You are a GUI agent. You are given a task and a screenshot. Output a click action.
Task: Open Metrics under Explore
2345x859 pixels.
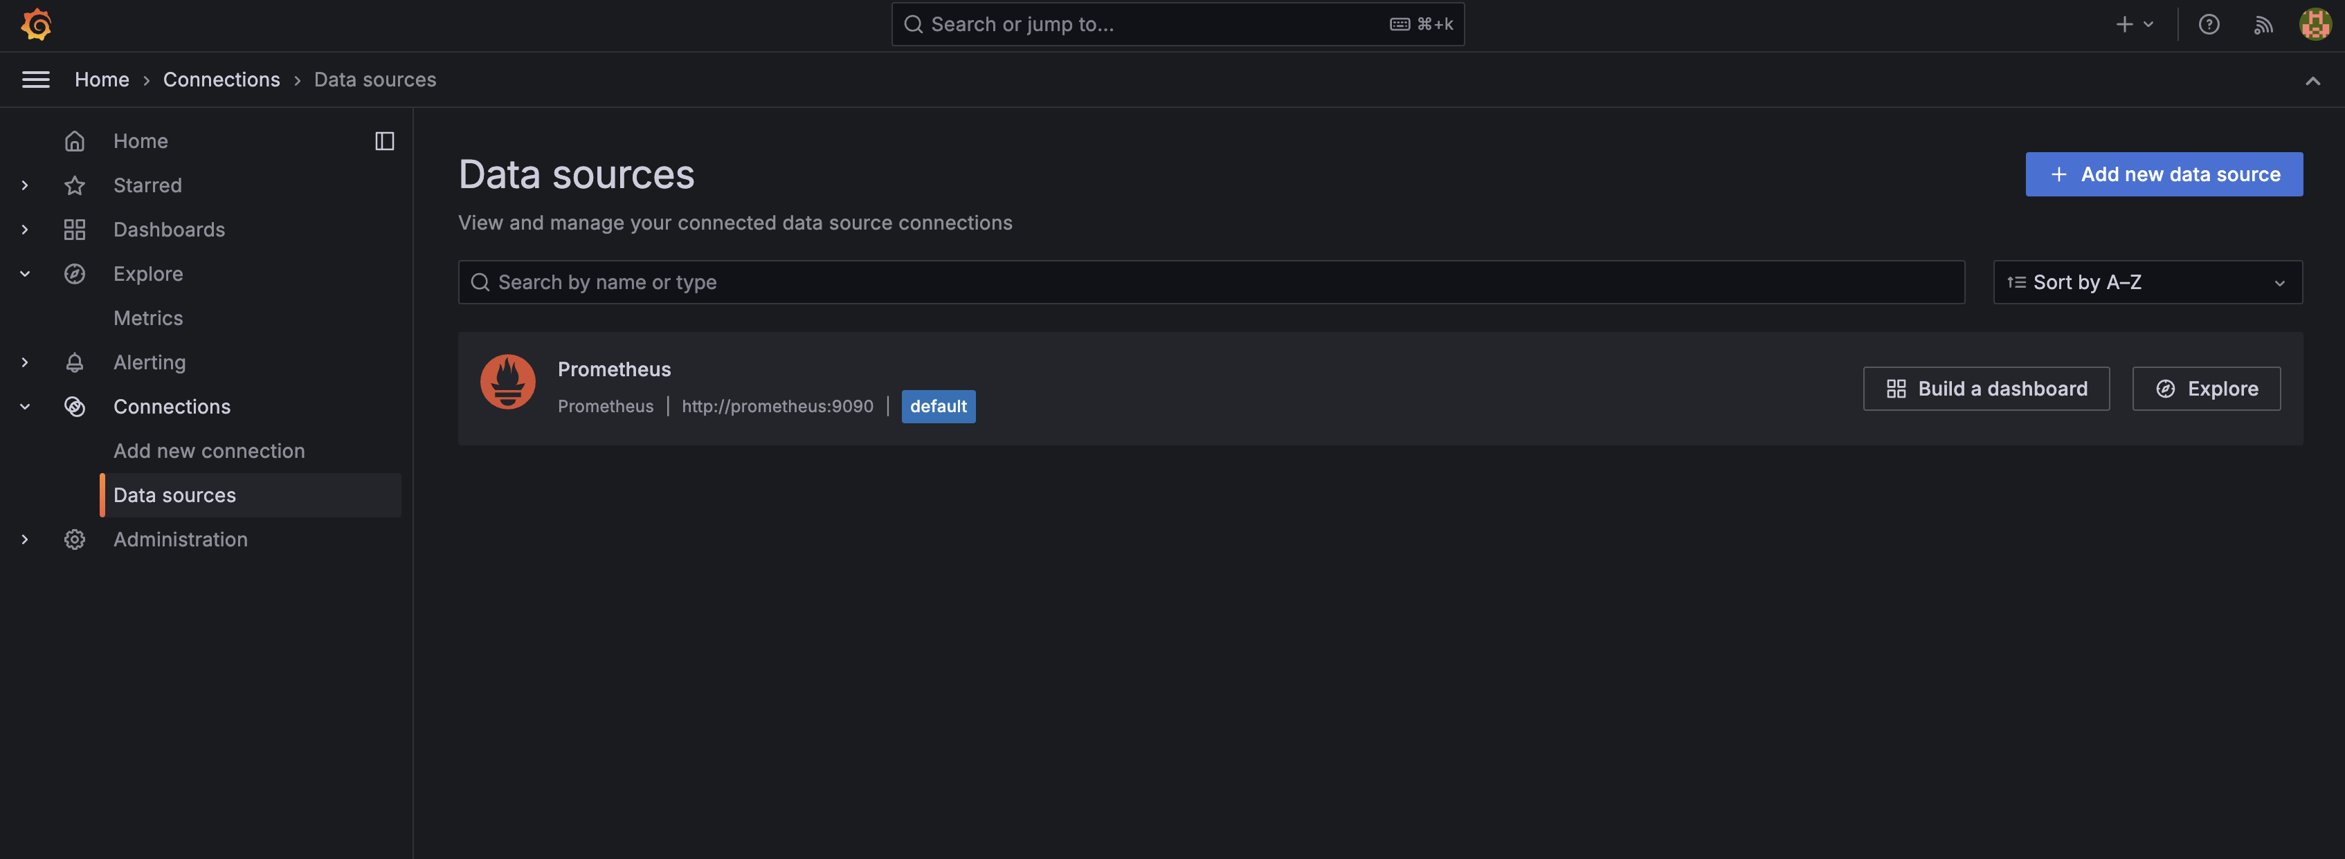(x=148, y=318)
